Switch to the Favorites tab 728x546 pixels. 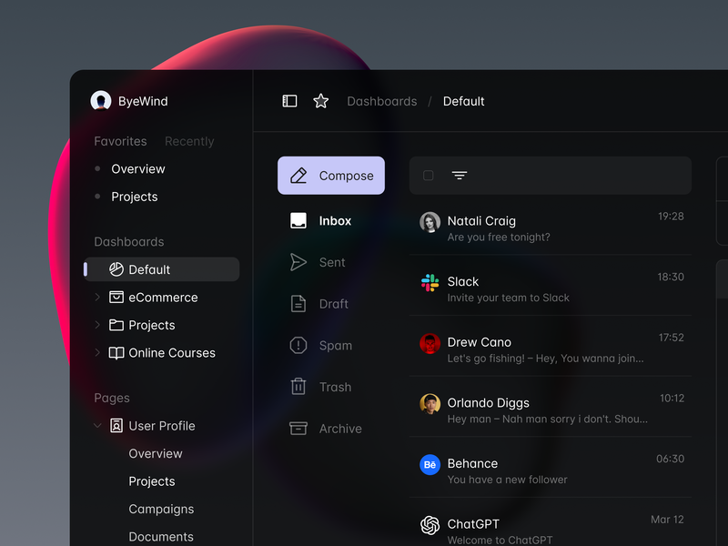point(120,141)
